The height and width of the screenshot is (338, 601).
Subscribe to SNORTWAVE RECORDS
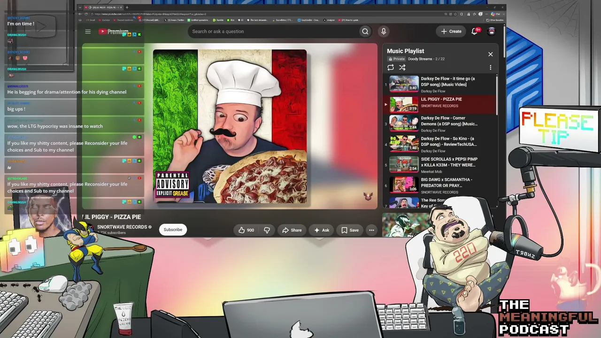(x=173, y=230)
